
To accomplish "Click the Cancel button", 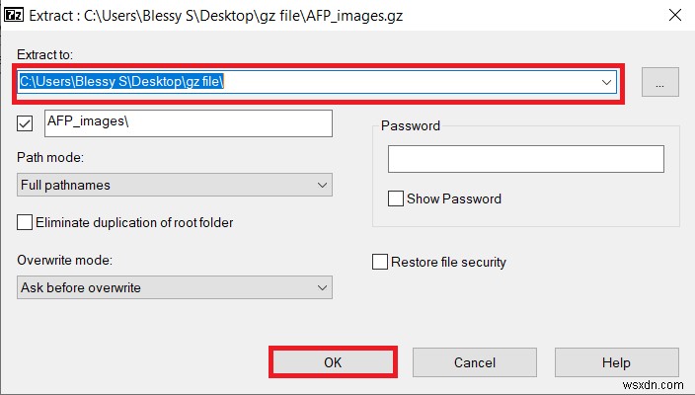I will [x=474, y=362].
